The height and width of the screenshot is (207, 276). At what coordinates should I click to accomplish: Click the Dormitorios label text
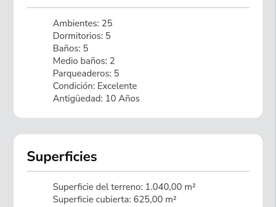(x=78, y=36)
